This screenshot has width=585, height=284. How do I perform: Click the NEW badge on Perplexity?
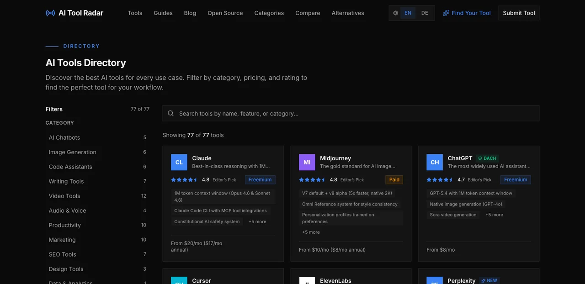489,280
